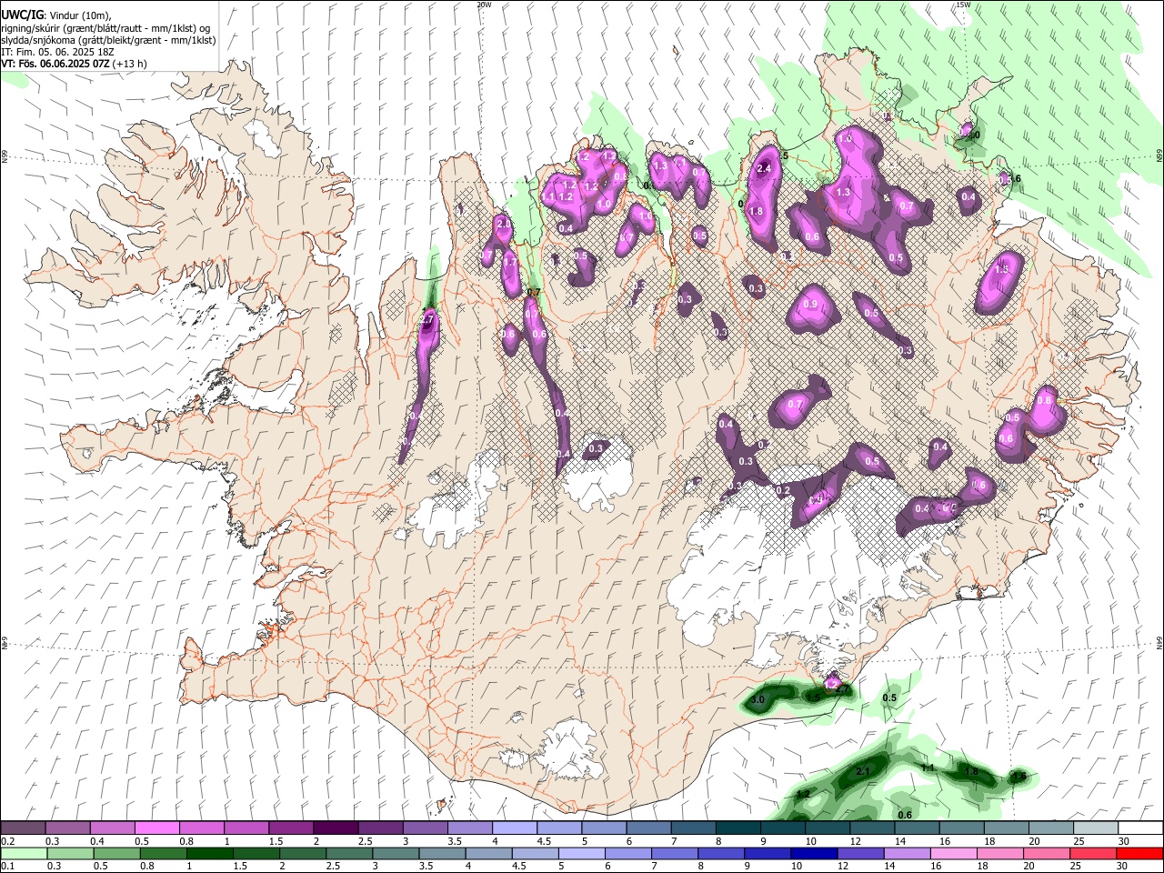This screenshot has height=873, width=1164.
Task: Click the 2.1 rain value over the sea
Action: click(864, 772)
